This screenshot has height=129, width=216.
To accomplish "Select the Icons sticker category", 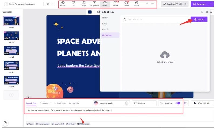I will click(104, 23).
